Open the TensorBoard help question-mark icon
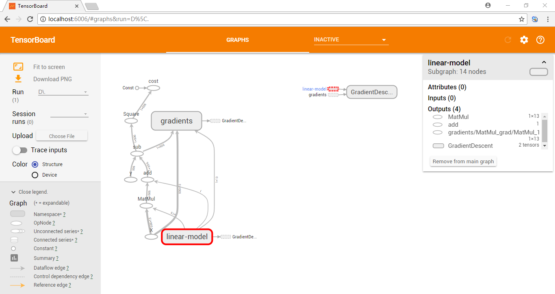 click(540, 40)
